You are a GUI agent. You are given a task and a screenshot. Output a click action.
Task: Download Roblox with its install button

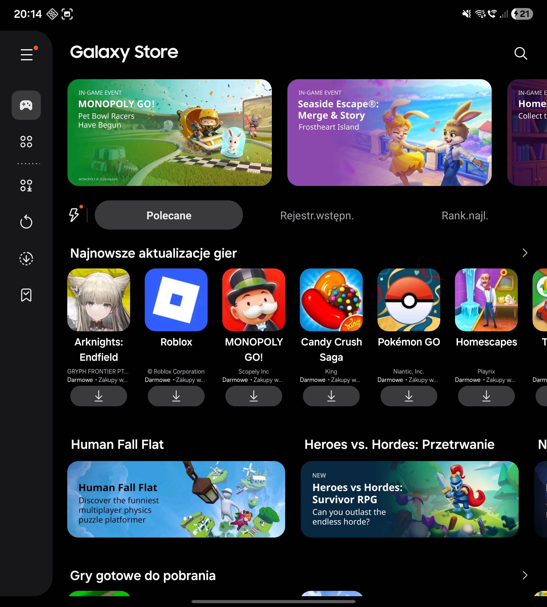176,396
